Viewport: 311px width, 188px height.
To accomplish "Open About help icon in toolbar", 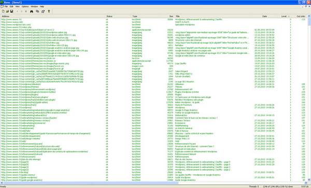I will (x=49, y=11).
